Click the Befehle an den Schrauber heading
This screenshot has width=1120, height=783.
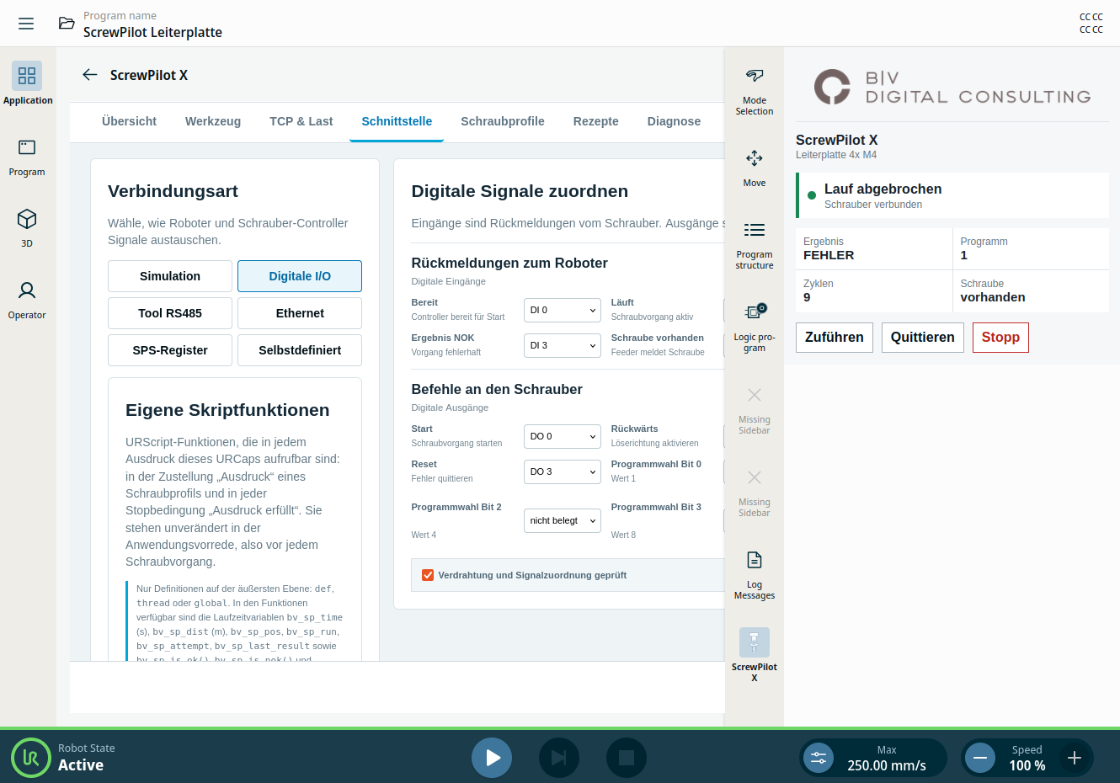coord(497,389)
